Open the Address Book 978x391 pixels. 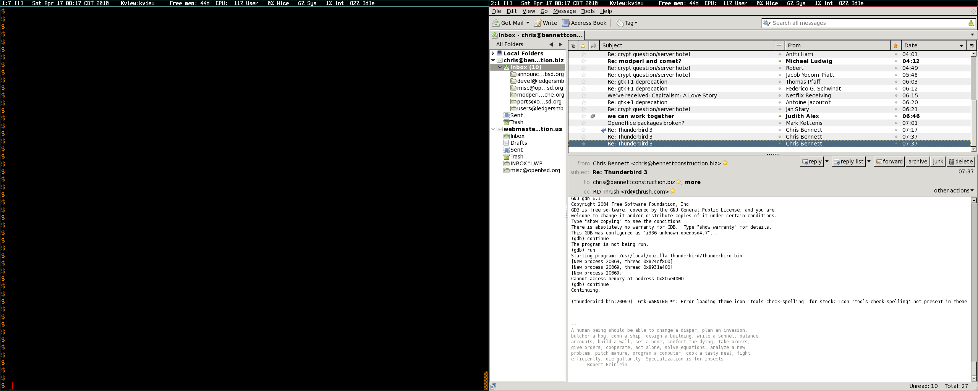pyautogui.click(x=584, y=23)
